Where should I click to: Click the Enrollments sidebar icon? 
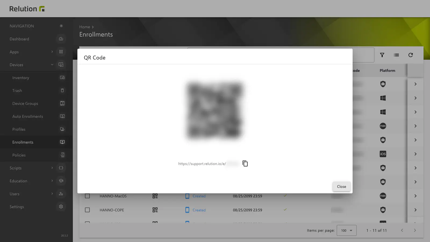point(62,142)
